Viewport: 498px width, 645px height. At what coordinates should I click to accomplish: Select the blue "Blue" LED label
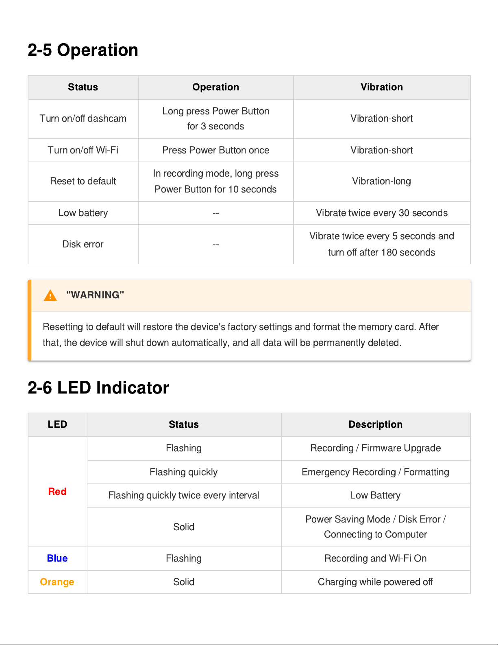(57, 558)
